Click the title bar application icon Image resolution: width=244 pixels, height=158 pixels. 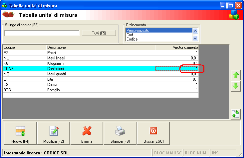point(5,6)
